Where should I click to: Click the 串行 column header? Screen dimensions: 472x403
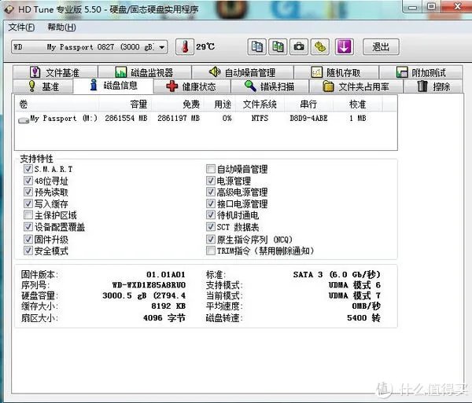[x=308, y=104]
